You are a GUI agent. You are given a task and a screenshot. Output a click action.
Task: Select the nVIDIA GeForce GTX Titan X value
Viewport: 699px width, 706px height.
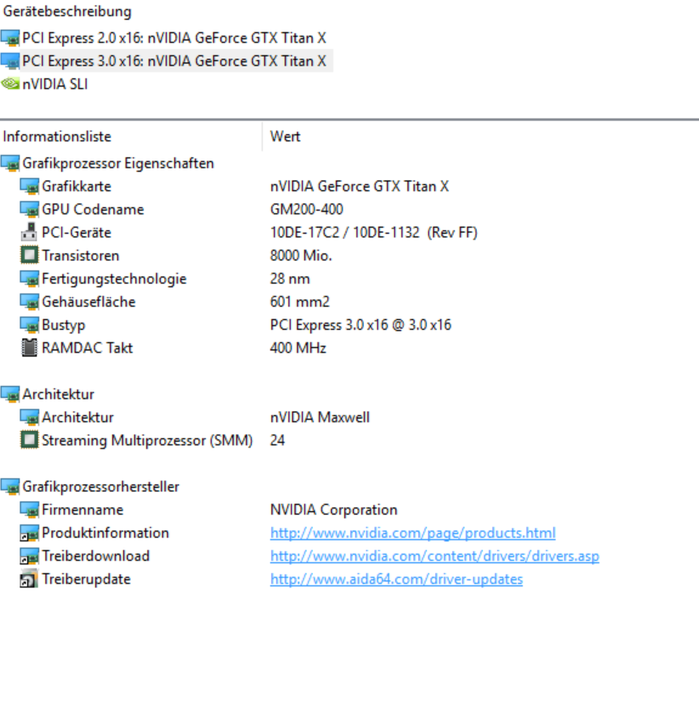point(360,186)
